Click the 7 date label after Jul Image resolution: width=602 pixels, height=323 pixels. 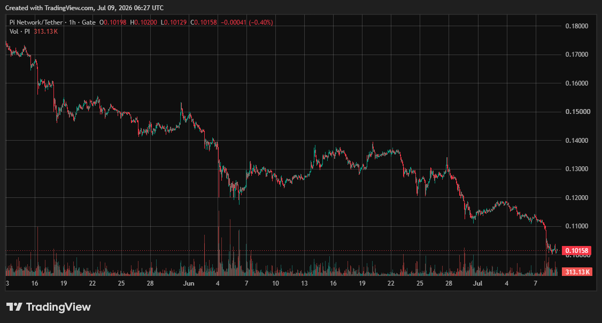pos(535,283)
